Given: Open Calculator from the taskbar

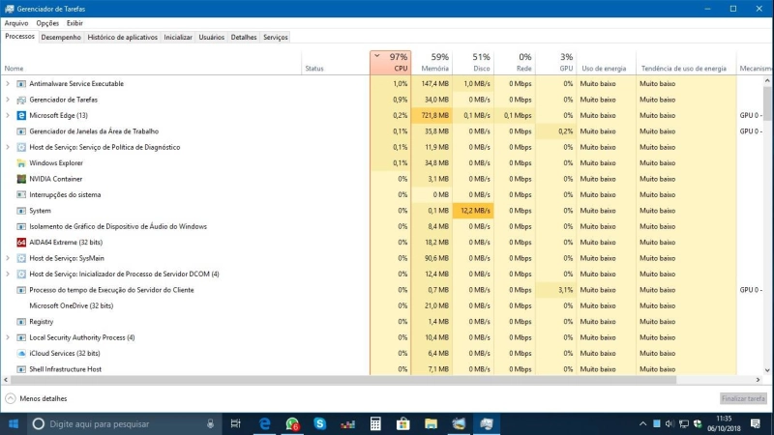Looking at the screenshot, I should coord(375,423).
